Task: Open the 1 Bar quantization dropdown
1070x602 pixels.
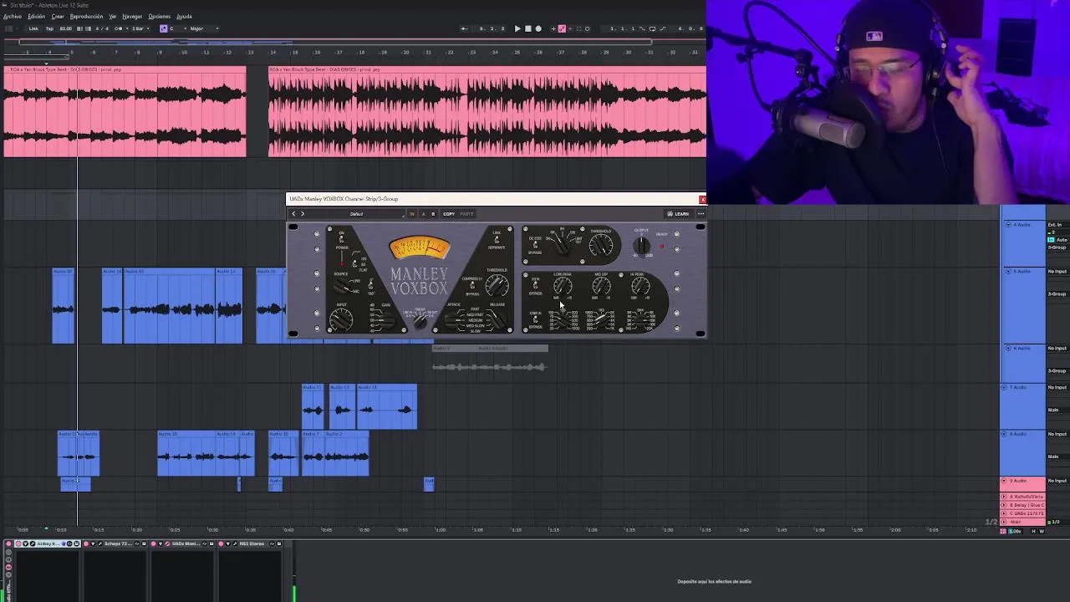Action: 141,28
